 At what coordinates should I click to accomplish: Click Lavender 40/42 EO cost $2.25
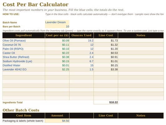pos(57,70)
